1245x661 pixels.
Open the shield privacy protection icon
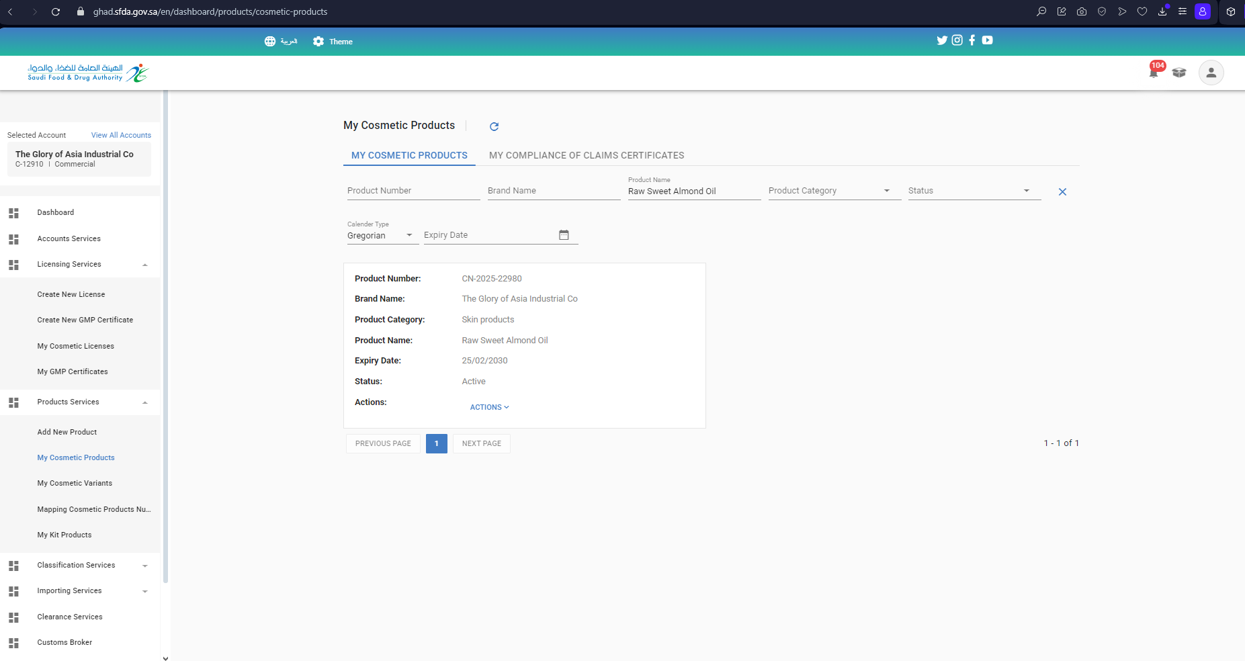(1102, 11)
